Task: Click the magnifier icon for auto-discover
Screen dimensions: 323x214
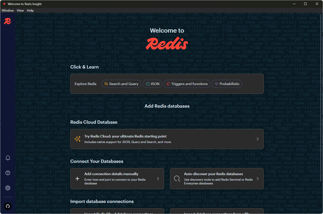Action: coord(177,179)
